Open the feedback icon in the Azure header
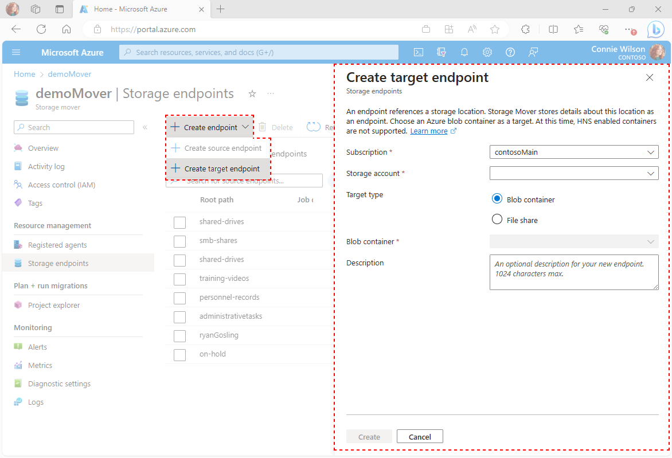 click(x=533, y=52)
